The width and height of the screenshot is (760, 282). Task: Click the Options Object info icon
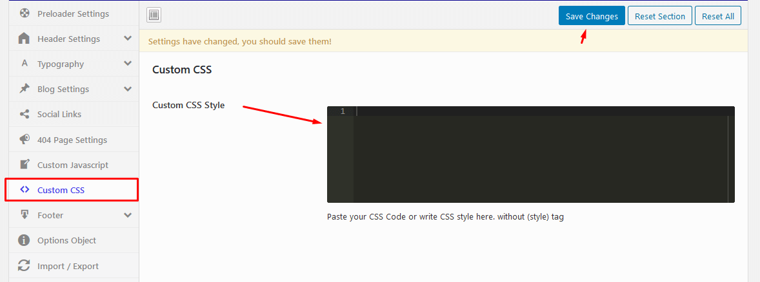point(25,240)
